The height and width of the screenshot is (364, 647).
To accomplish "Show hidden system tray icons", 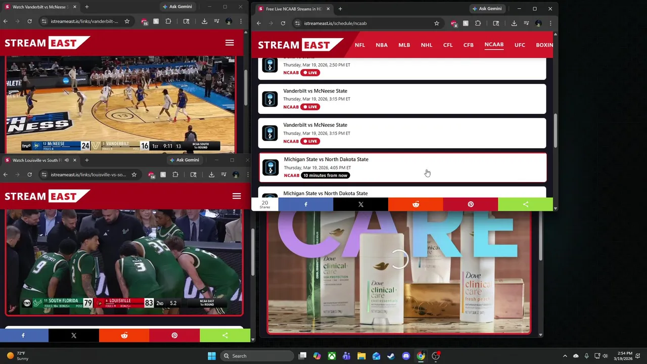I will [565, 356].
